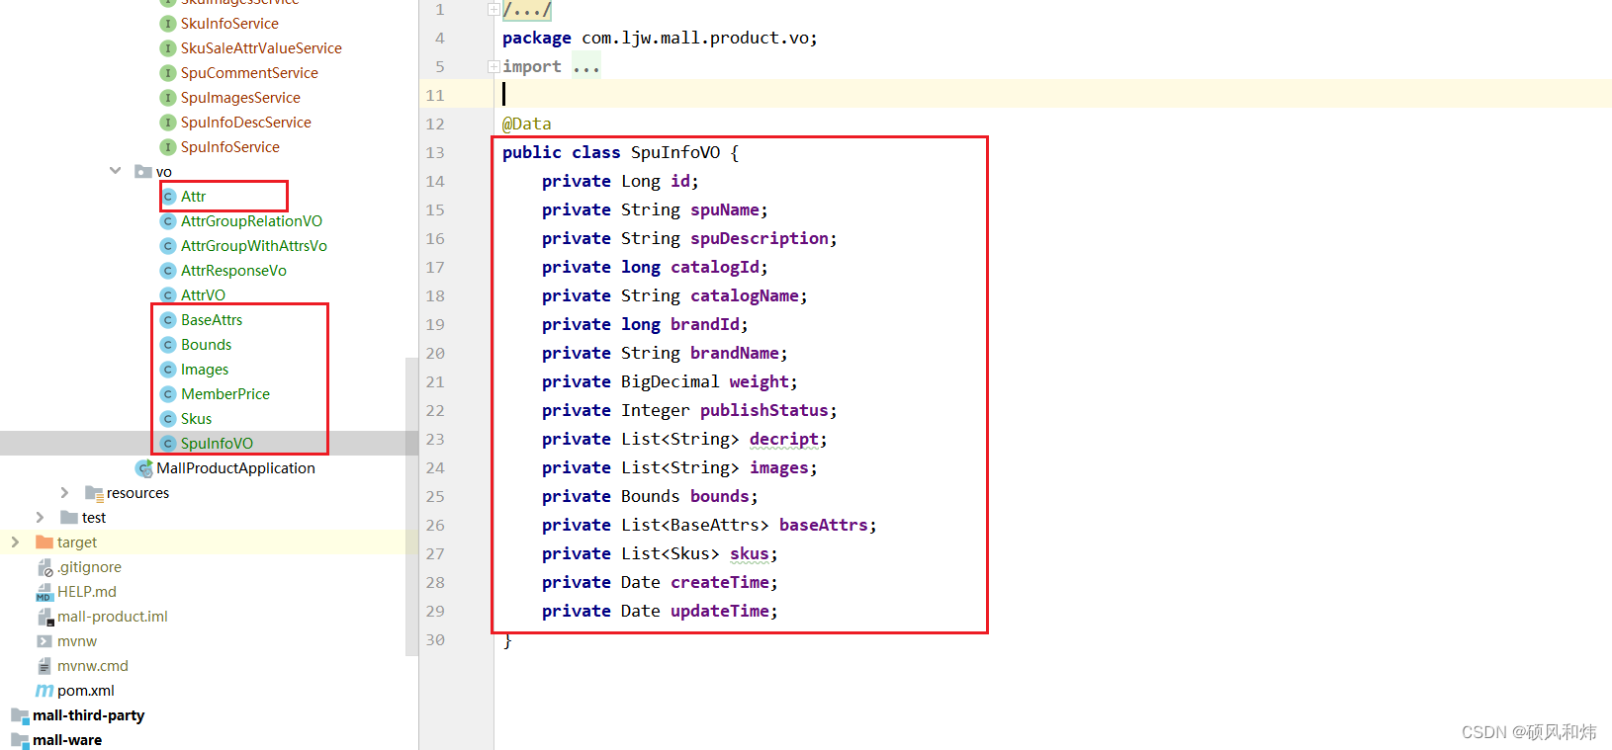Click the catalogName field name

(745, 296)
